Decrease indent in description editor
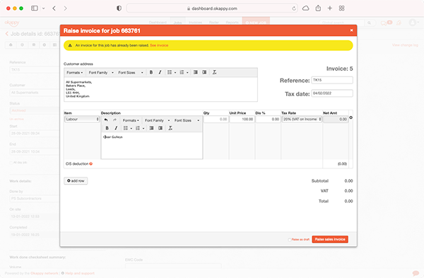Image resolution: width=424 pixels, height=278 pixels. pos(151,128)
